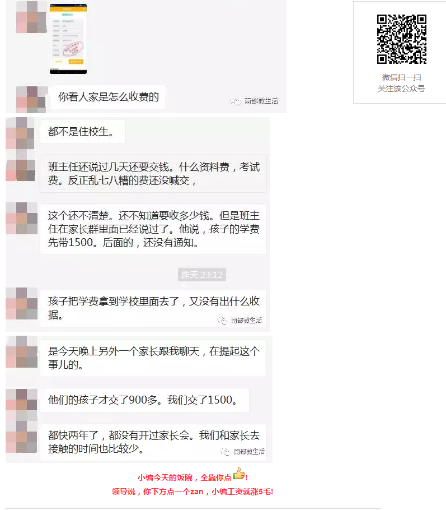Click the red '领导说，你下方点一个zan' text
This screenshot has height=510, width=446.
193,492
